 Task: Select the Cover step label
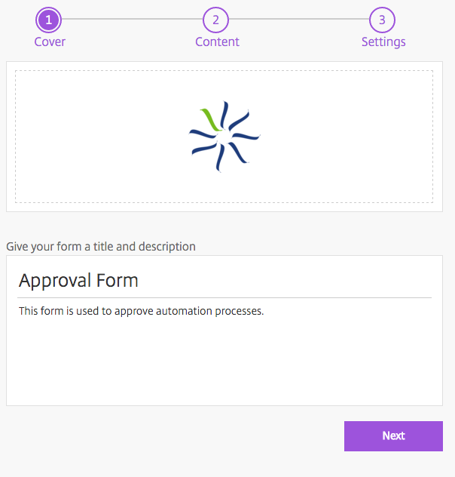coord(50,42)
